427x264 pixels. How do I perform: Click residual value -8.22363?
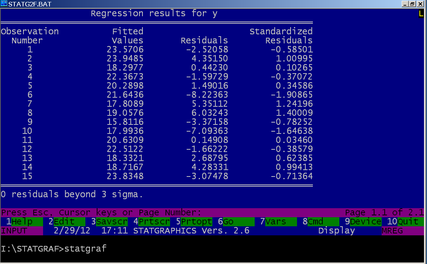click(207, 95)
